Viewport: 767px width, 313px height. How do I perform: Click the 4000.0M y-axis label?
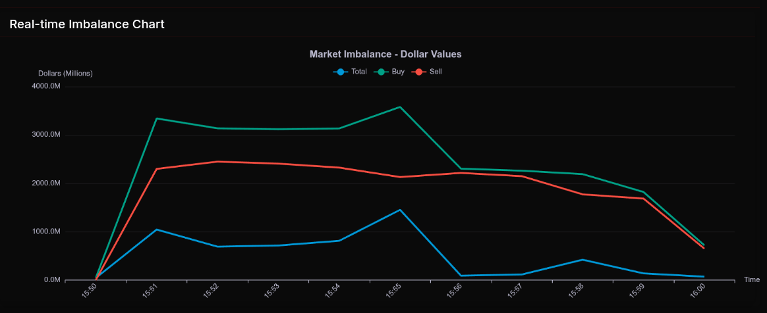click(45, 87)
